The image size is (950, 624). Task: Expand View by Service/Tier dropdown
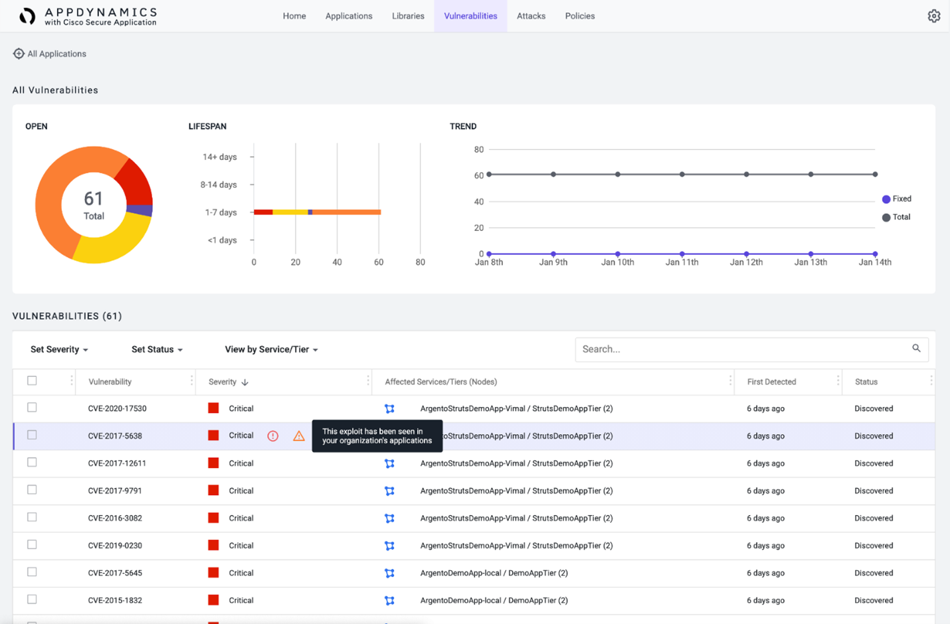click(271, 350)
